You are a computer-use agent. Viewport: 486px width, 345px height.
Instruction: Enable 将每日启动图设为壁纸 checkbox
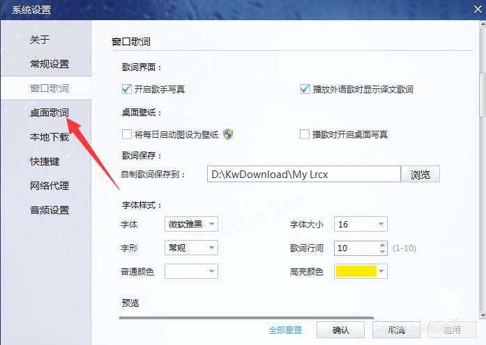(126, 134)
